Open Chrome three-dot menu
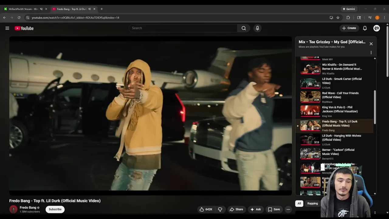Viewport: 389px width, 219px height. 384,18
